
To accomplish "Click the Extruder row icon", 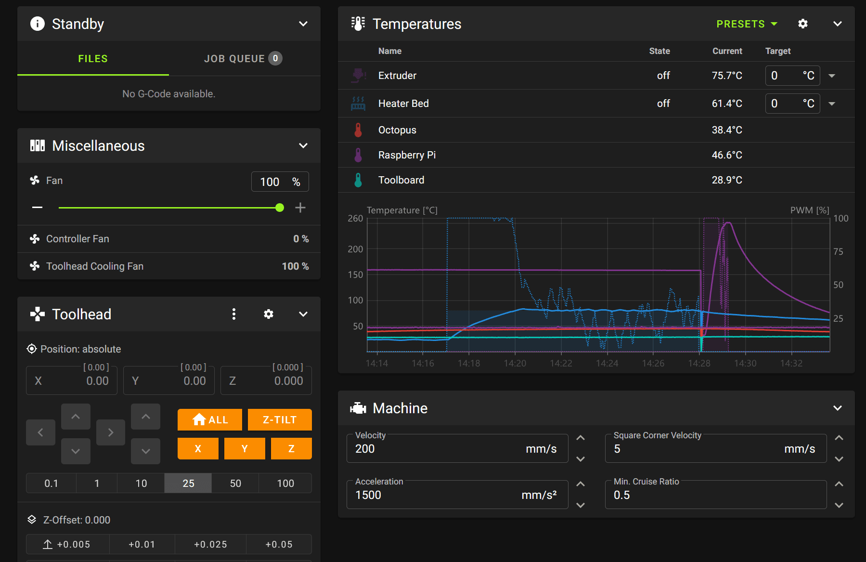I will tap(358, 75).
